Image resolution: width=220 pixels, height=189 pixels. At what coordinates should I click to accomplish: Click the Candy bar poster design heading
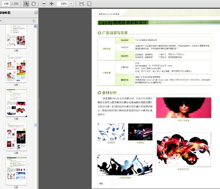pyautogui.click(x=123, y=23)
